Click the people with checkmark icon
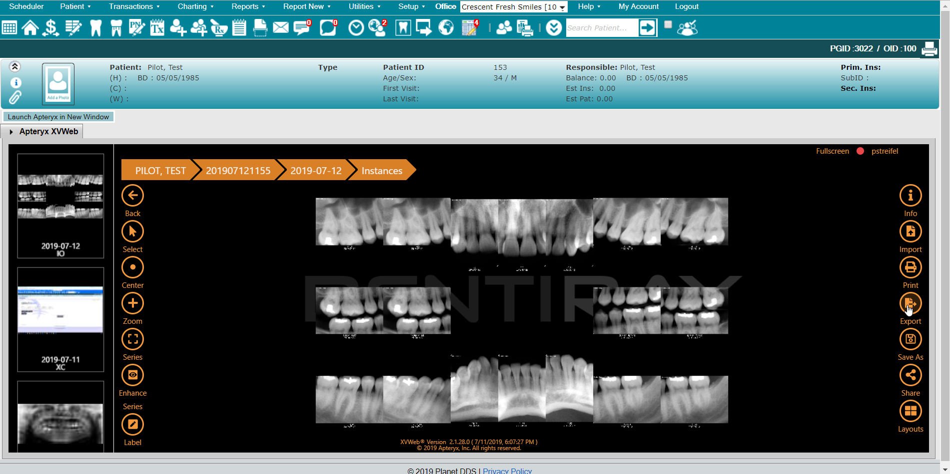Viewport: 950px width, 474px height. click(x=688, y=28)
